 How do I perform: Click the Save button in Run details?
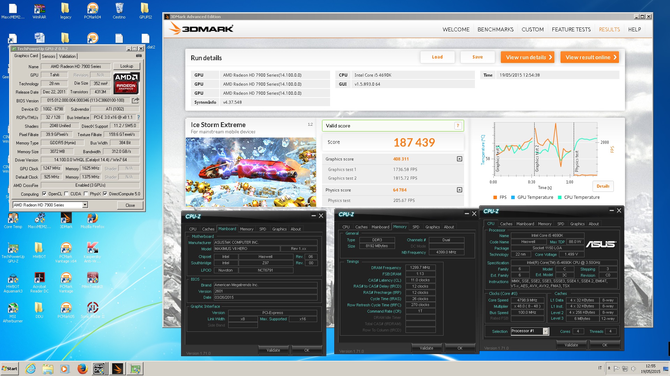point(477,57)
